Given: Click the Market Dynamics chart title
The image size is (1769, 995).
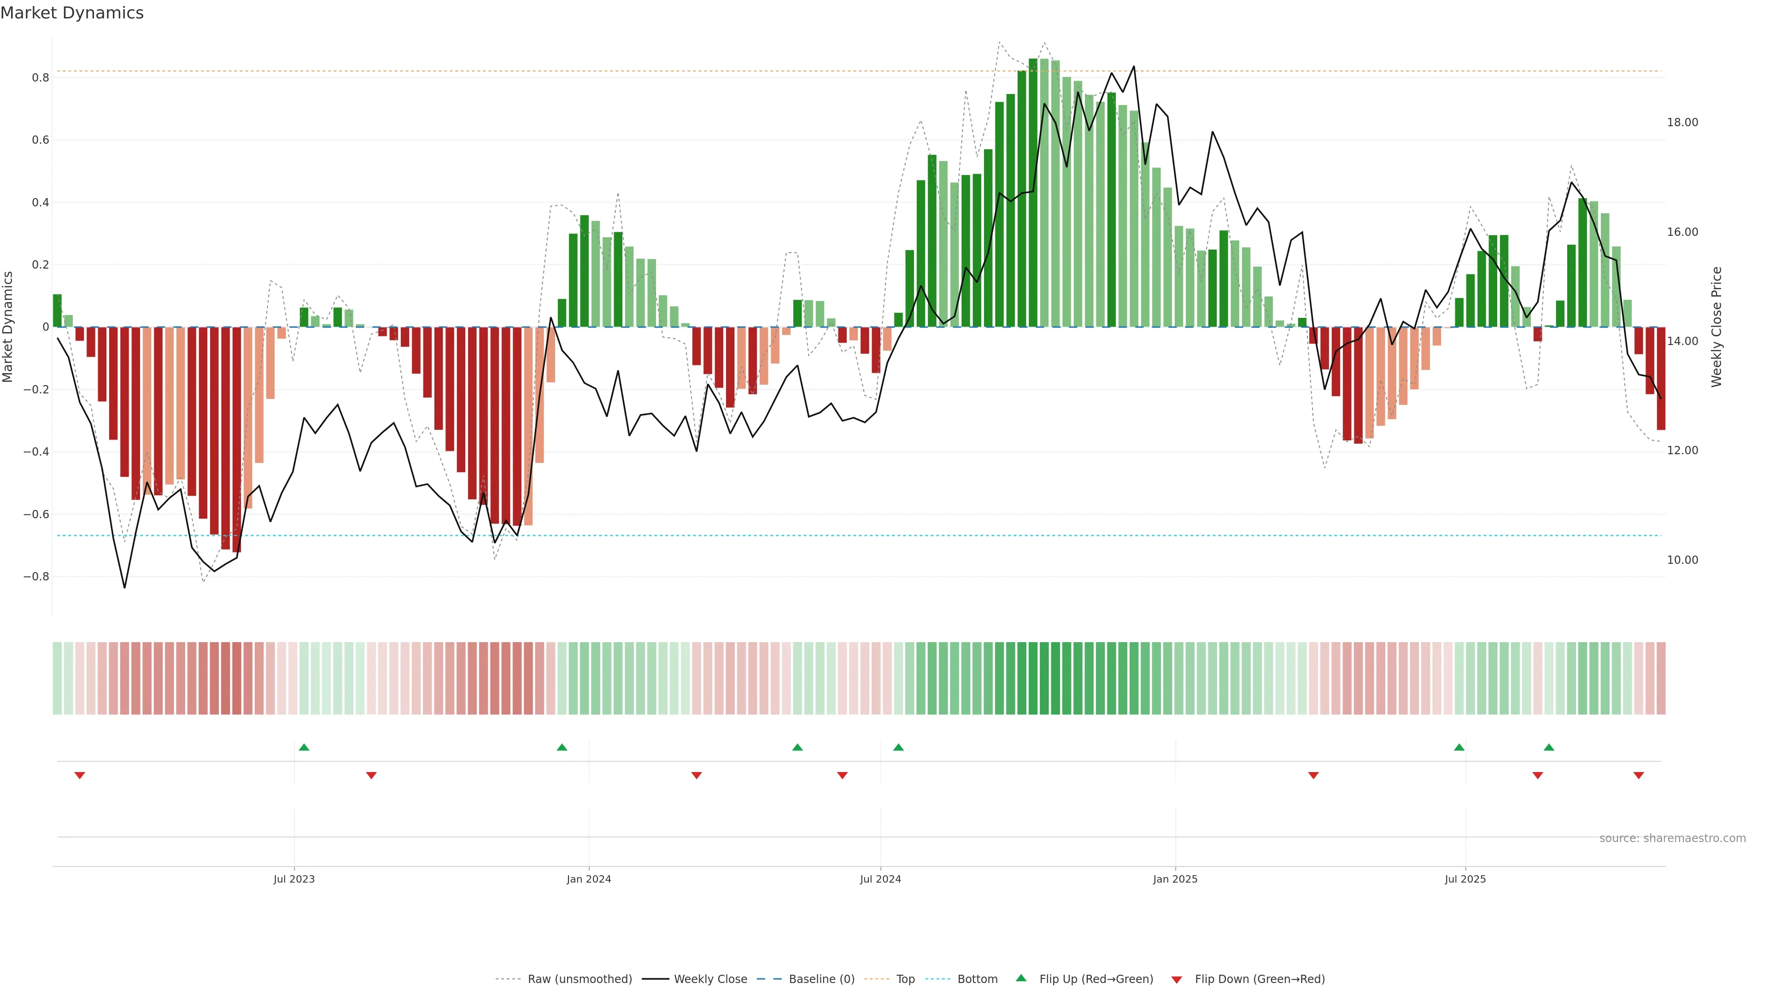Looking at the screenshot, I should (x=72, y=13).
